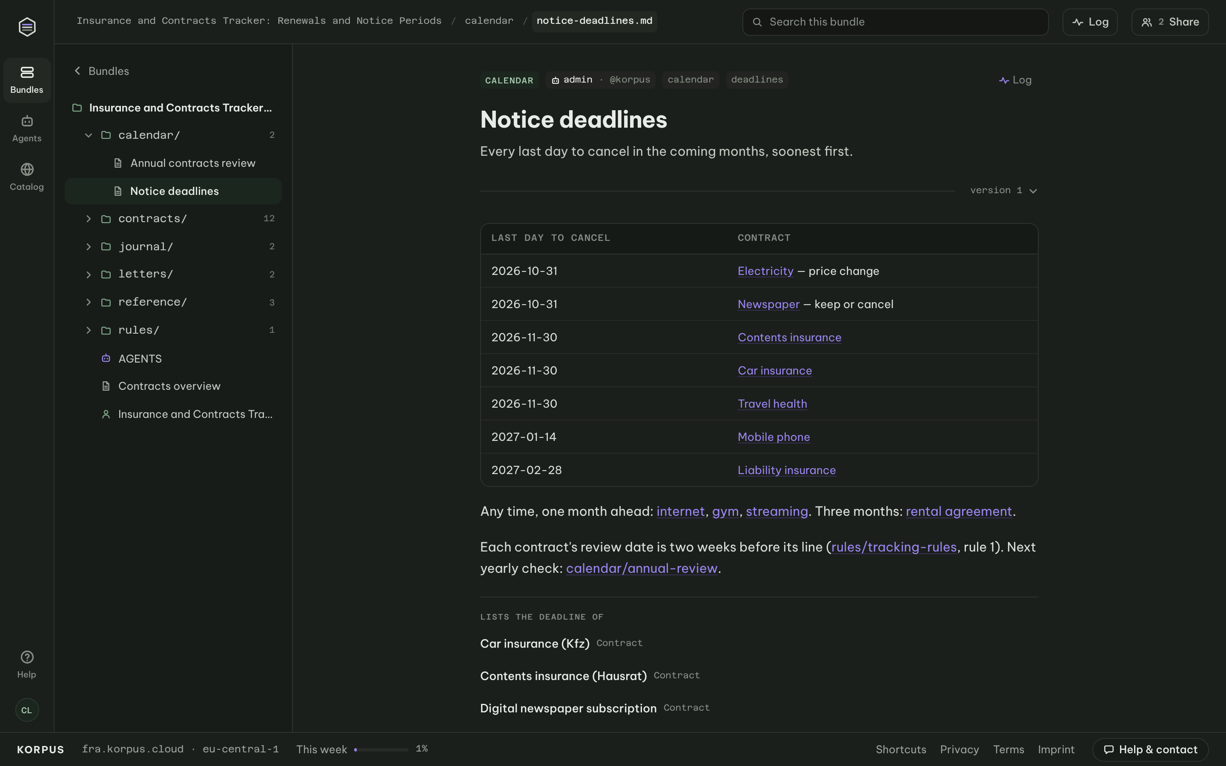Image resolution: width=1226 pixels, height=766 pixels.
Task: Collapse the calendar/ folder
Action: coord(89,135)
